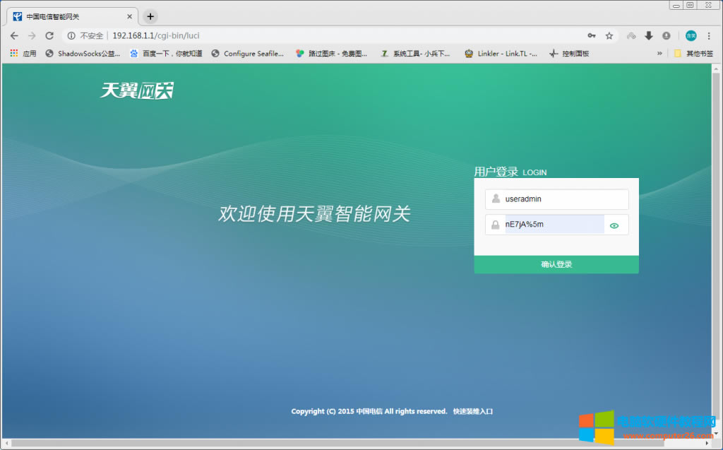Viewport: 723px width, 450px height.
Task: Click the 确认登录 login button
Action: tap(556, 264)
